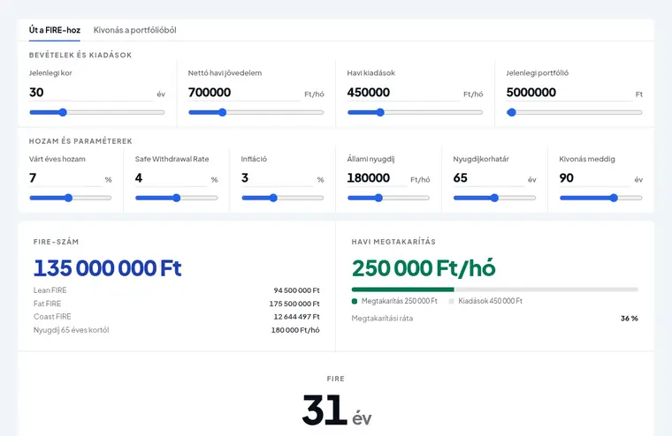The image size is (672, 436).
Task: Click the Kivonás meddig slider handle
Action: click(614, 198)
